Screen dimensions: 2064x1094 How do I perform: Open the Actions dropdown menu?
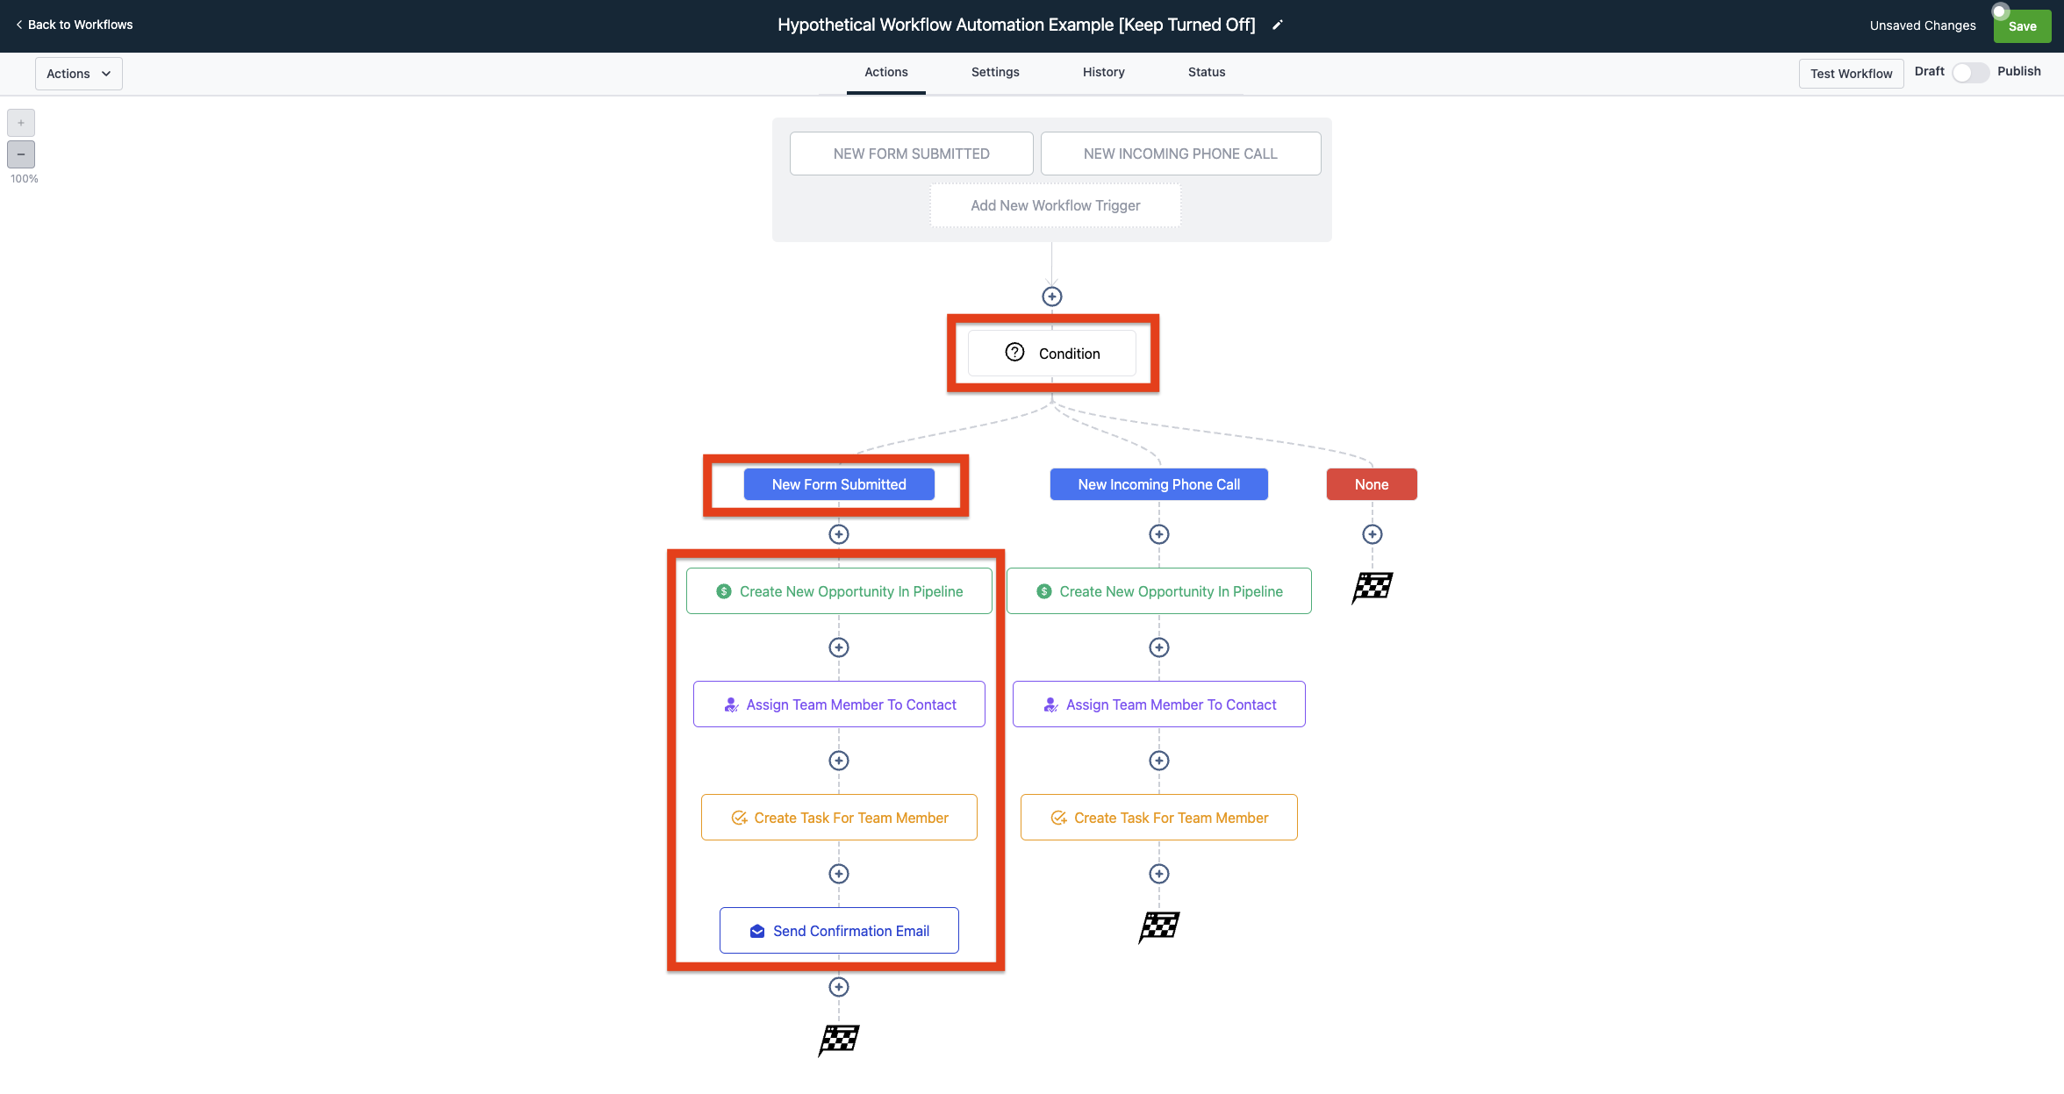(x=78, y=74)
